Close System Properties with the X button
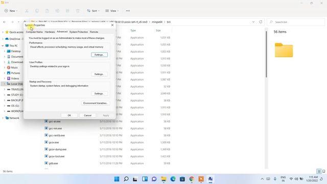The height and width of the screenshot is (184, 327). 112,25
